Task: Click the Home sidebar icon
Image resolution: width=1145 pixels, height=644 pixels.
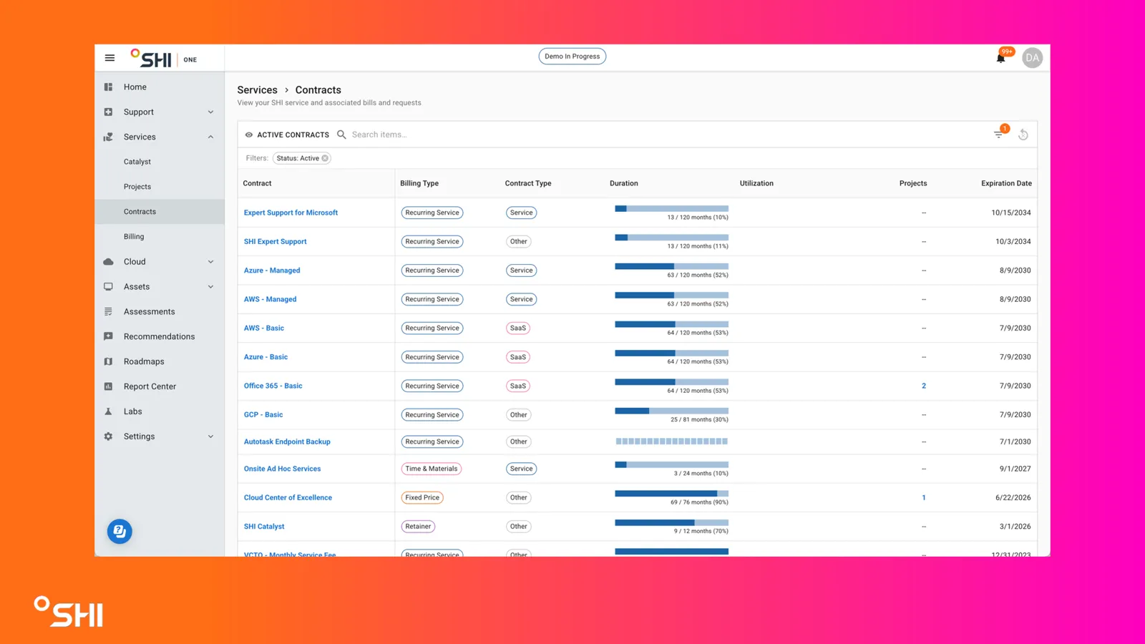Action: (108, 87)
